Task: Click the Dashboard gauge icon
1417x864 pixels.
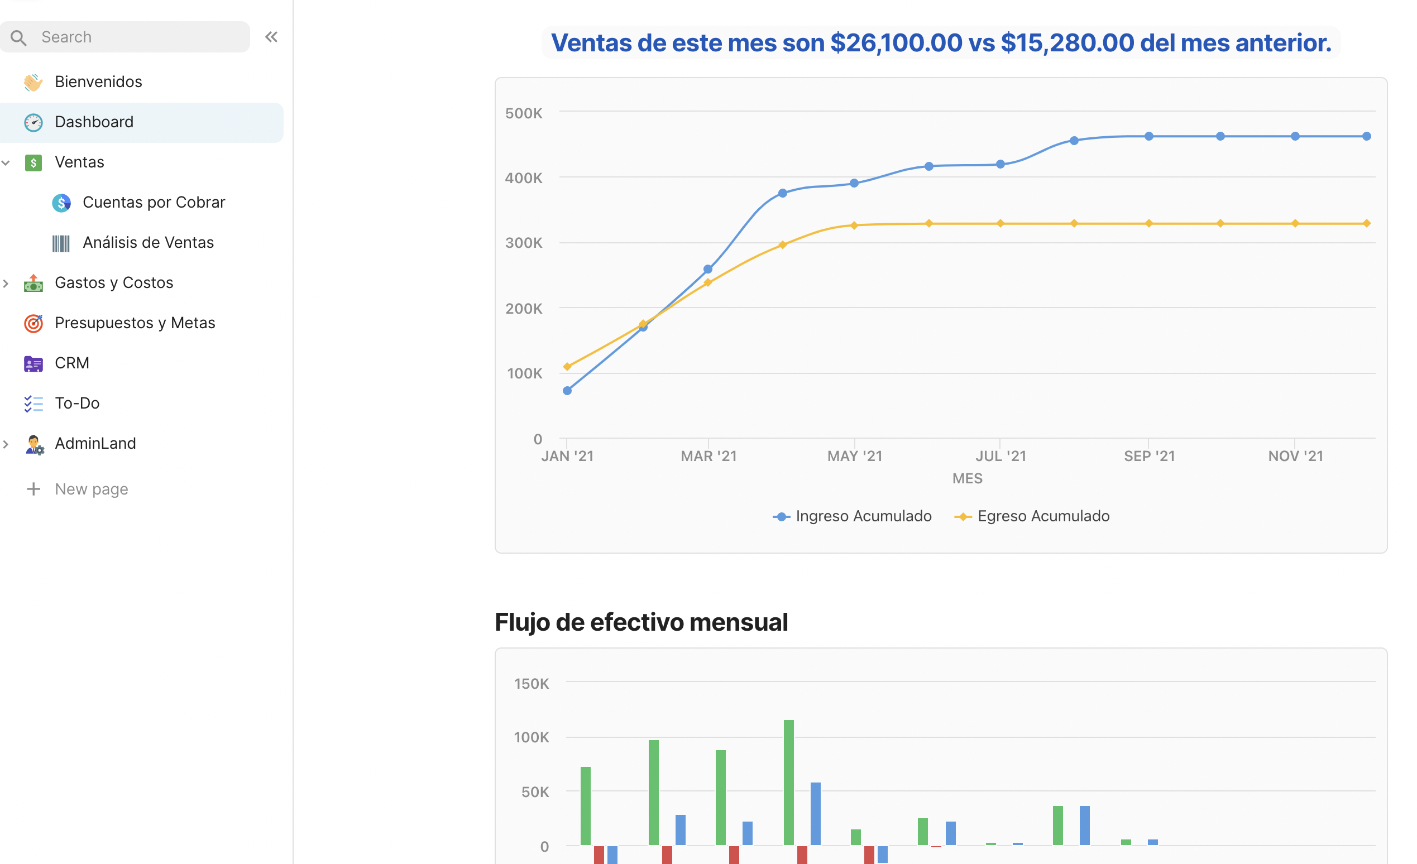Action: point(33,122)
